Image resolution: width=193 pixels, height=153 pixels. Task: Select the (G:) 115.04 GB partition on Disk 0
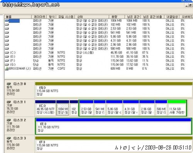point(113,90)
